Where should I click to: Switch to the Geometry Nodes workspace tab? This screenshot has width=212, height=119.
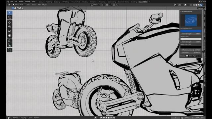[123, 2]
